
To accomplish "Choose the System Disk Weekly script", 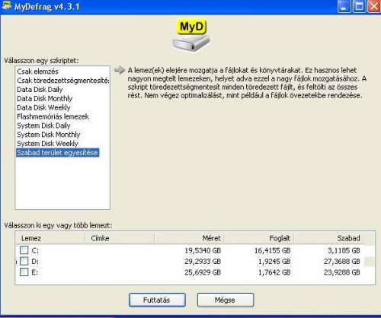I will (47, 144).
